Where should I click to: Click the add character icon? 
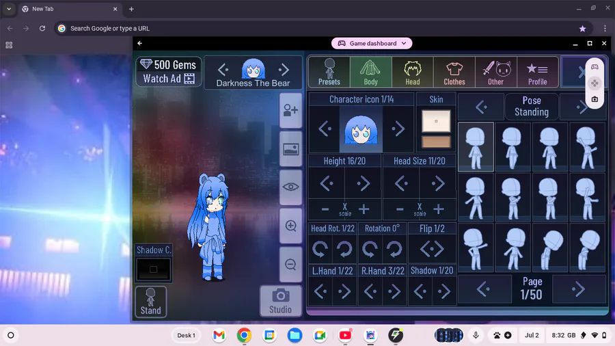coord(290,110)
